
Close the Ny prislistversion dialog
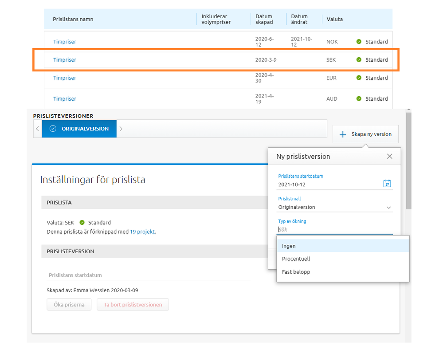(389, 156)
